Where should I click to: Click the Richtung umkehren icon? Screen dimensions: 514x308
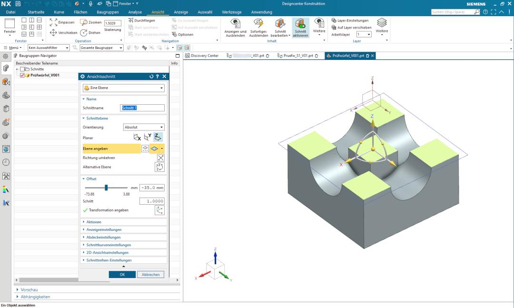coord(160,158)
